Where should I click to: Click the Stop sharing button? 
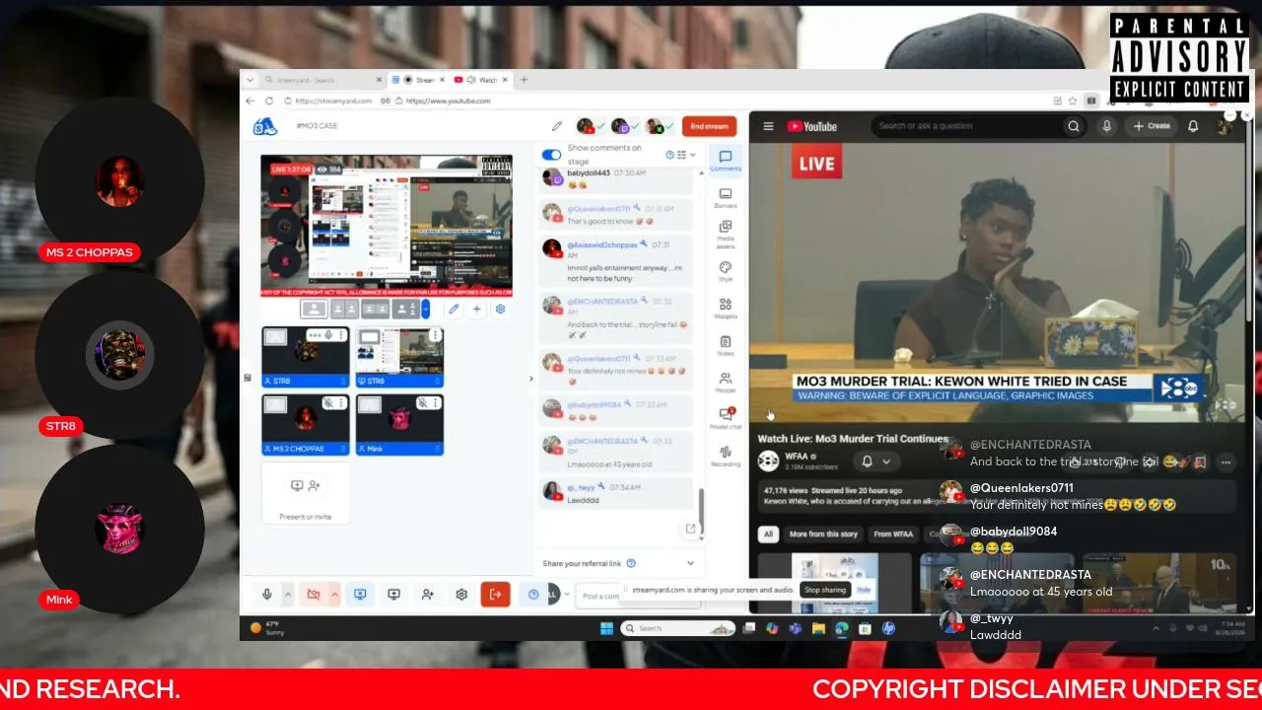[x=824, y=590]
